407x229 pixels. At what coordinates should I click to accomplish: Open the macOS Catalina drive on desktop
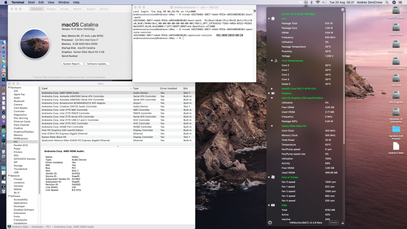[x=396, y=11]
